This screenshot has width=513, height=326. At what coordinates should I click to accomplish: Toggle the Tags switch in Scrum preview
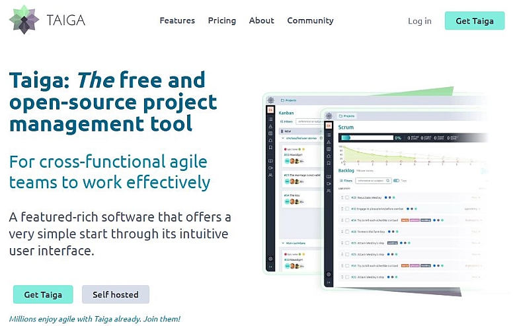tap(396, 180)
